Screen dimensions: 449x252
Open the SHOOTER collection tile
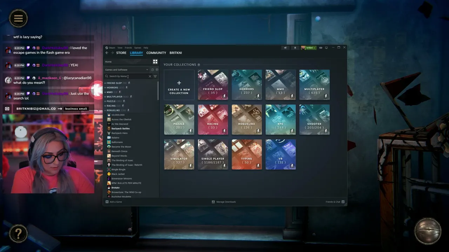314,119
